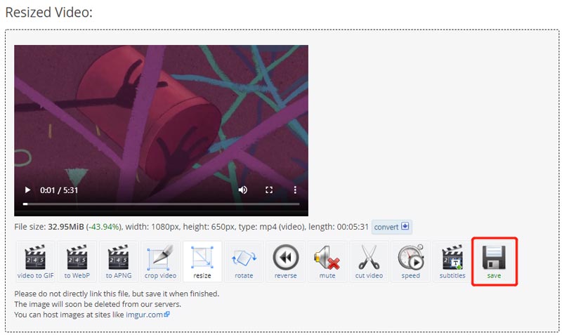Click 'The image will soon be deleted' text
Screen dimensions: 562x335
click(98, 304)
